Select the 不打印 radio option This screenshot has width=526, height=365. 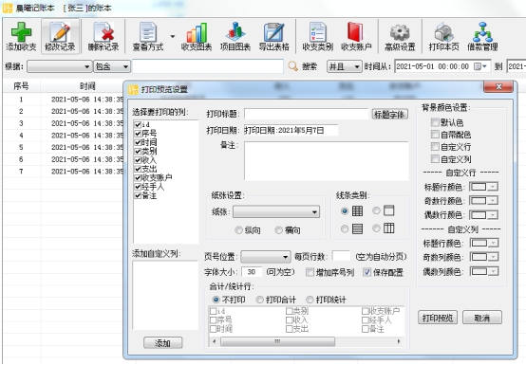(x=216, y=300)
